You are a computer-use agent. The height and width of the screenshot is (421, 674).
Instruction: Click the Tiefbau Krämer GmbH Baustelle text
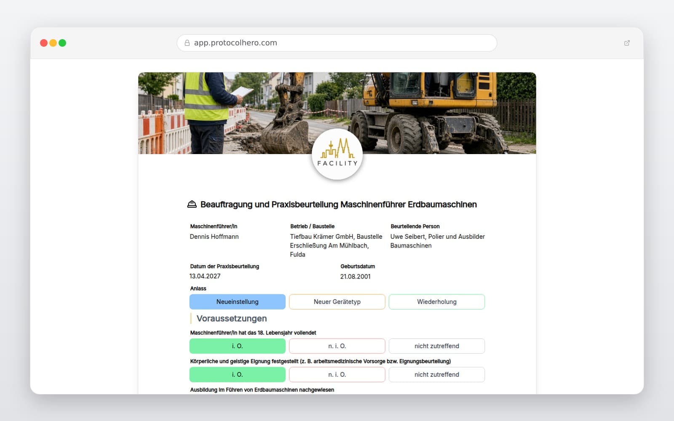click(336, 245)
